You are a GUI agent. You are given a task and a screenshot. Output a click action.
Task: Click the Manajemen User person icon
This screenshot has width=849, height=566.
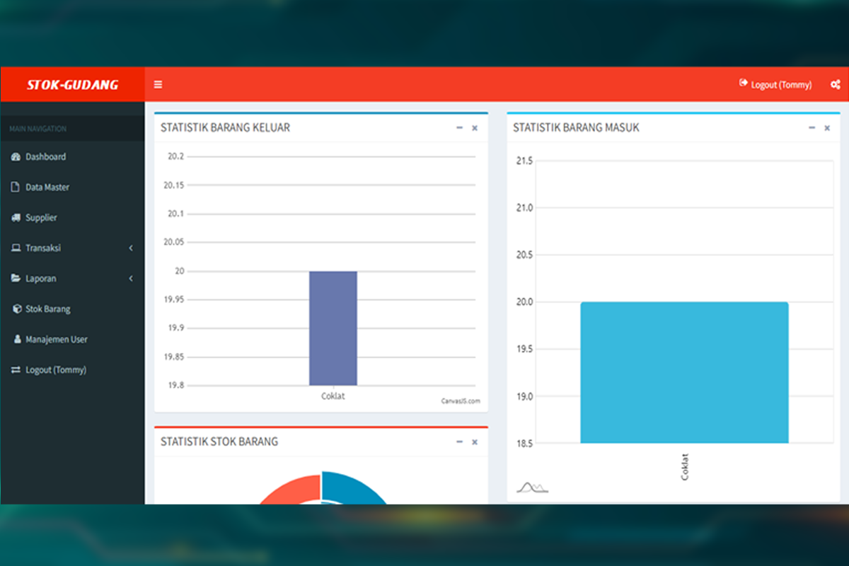click(18, 340)
